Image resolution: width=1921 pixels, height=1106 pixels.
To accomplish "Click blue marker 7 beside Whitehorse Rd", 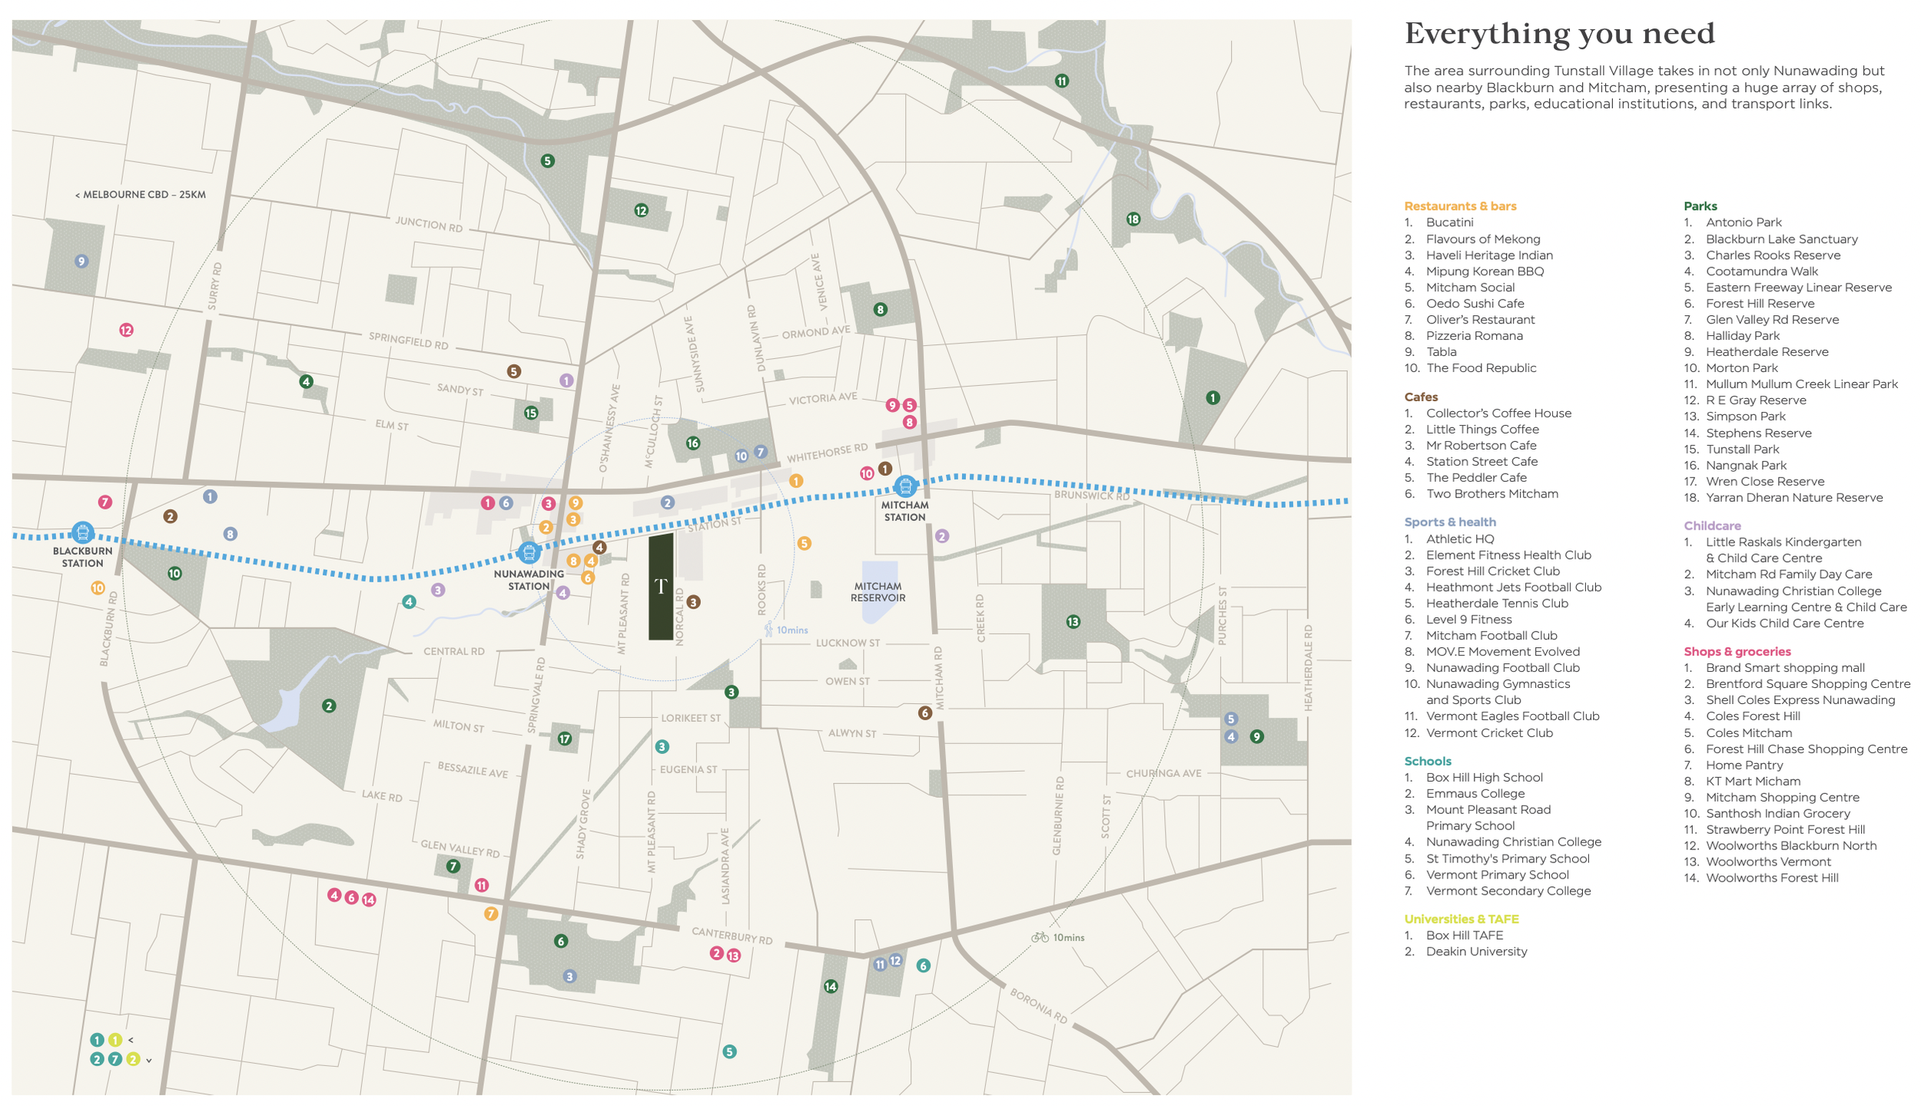I will (x=761, y=453).
